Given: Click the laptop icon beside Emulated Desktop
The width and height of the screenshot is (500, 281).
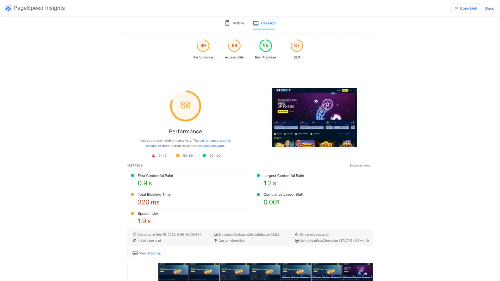Looking at the screenshot, I should (x=216, y=234).
